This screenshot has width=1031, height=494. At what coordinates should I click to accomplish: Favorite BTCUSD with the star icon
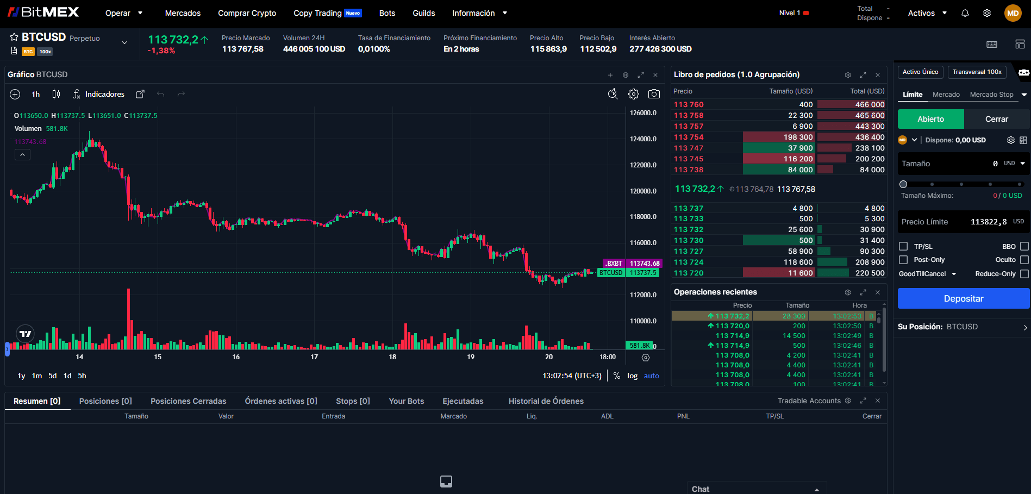coord(14,37)
